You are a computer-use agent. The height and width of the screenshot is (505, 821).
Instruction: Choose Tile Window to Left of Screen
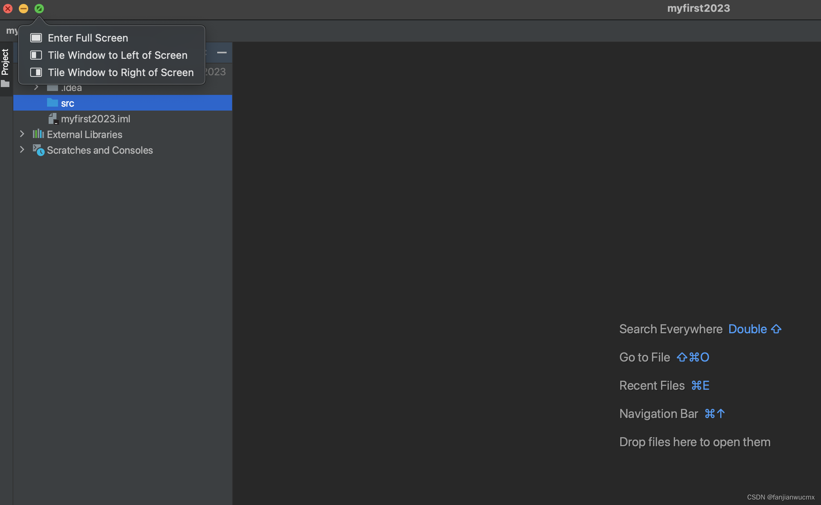tap(118, 55)
